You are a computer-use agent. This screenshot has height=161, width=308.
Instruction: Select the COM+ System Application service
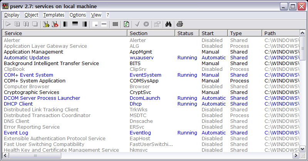tap(151, 81)
